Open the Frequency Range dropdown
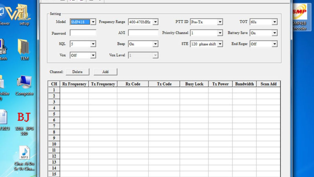This screenshot has width=314, height=177. coord(155,22)
